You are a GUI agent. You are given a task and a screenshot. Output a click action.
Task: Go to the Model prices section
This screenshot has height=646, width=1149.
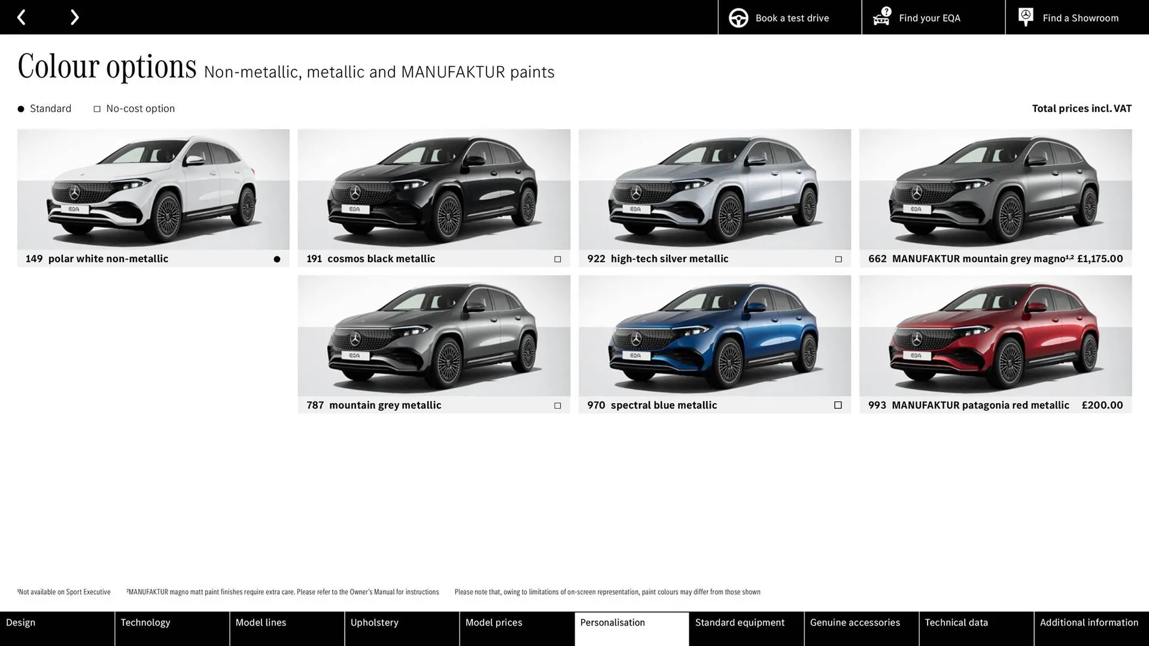494,622
